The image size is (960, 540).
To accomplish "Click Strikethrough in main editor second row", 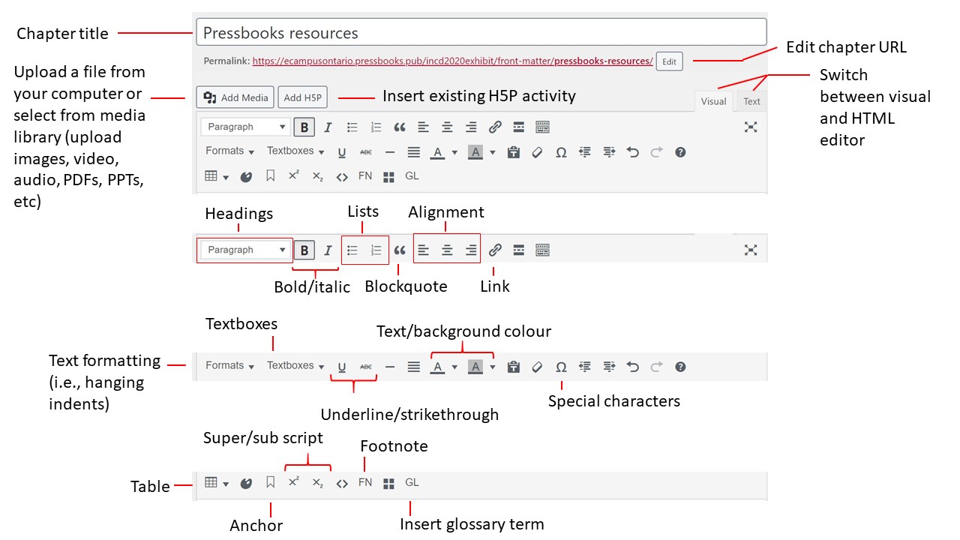I will (366, 152).
